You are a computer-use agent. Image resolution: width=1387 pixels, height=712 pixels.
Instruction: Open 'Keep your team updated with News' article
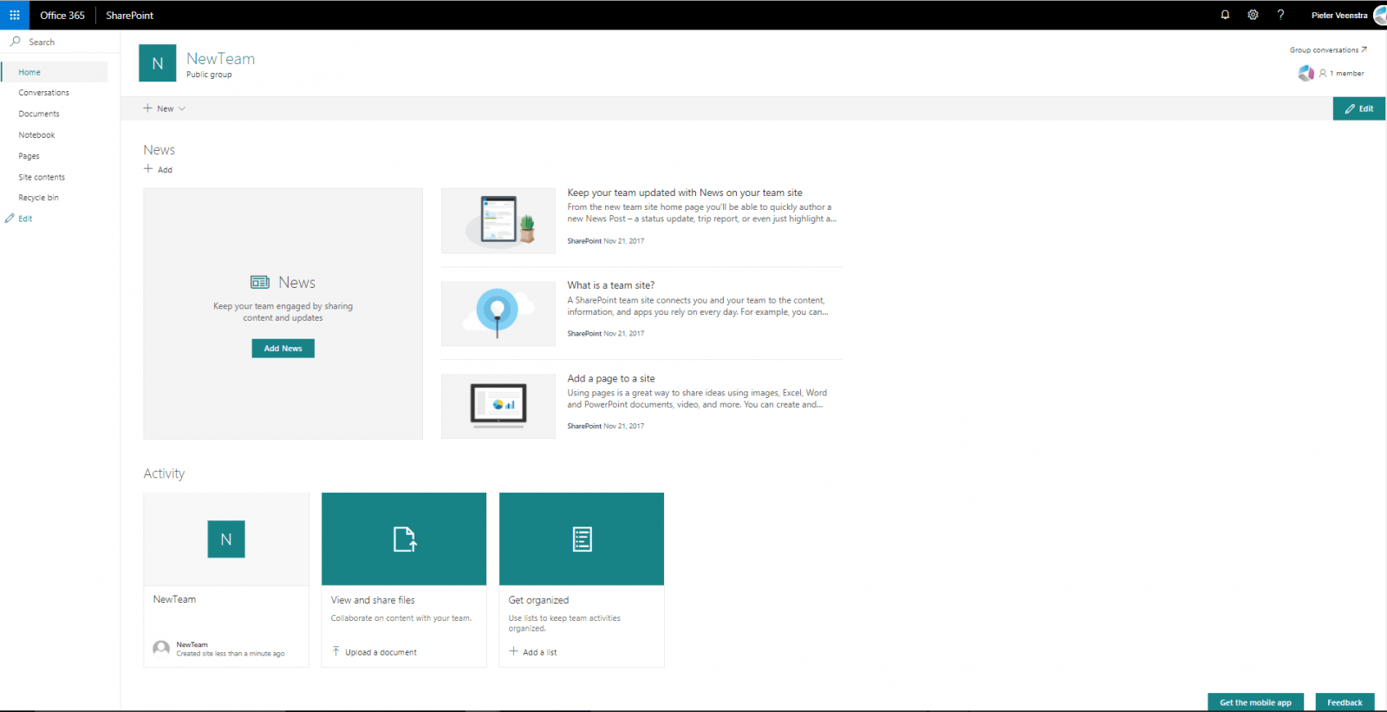point(685,193)
